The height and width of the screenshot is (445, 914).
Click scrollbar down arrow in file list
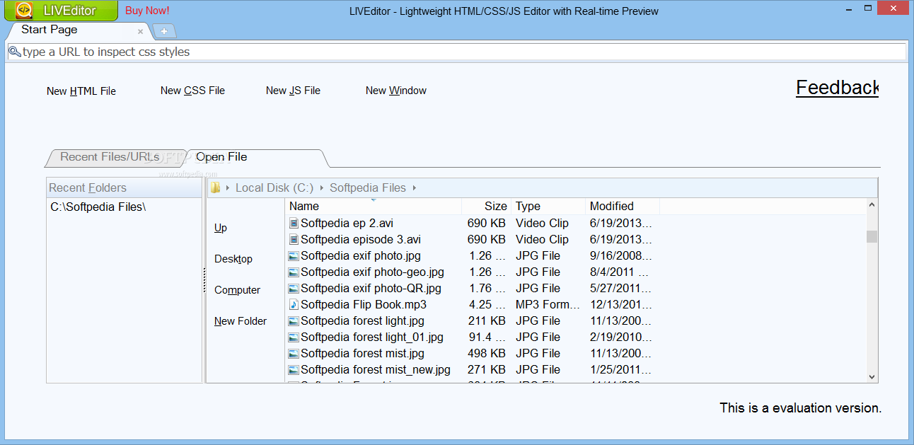point(872,377)
